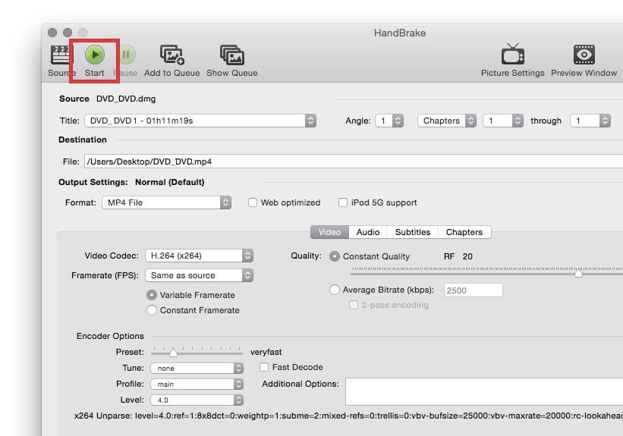Enable Web optimized checkbox
The image size is (623, 436).
click(252, 202)
